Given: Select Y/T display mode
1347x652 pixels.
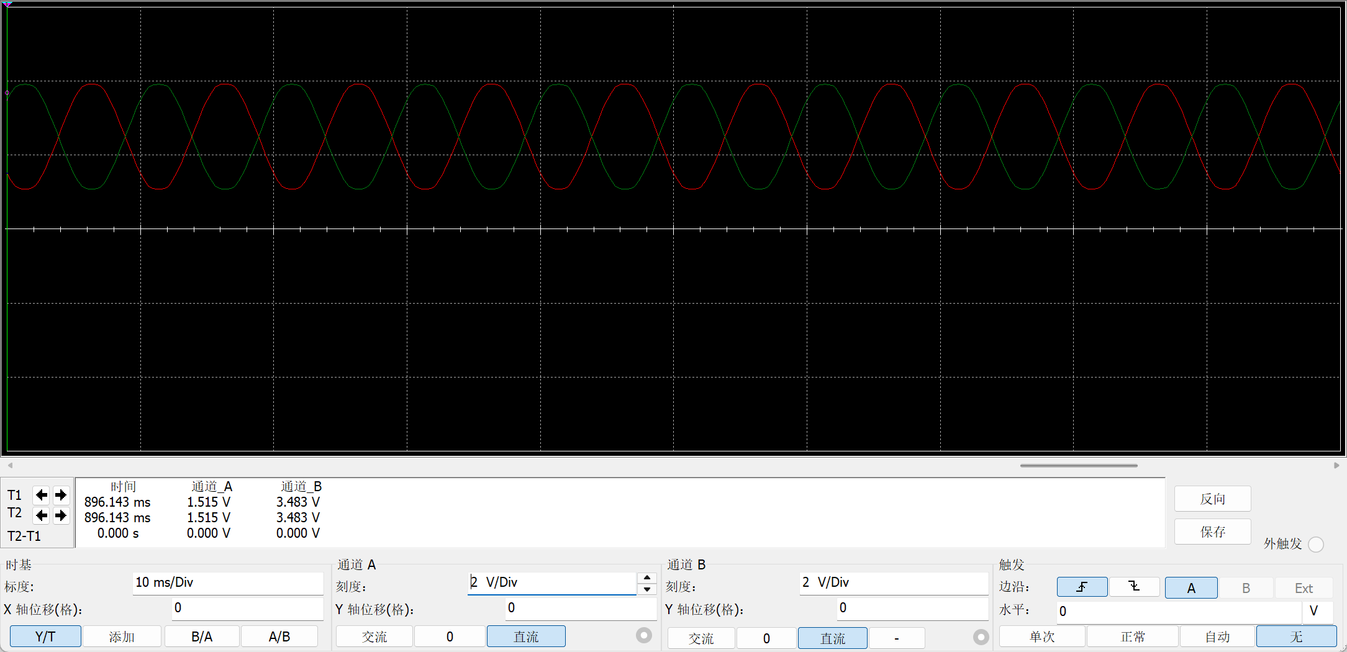Looking at the screenshot, I should [x=45, y=636].
